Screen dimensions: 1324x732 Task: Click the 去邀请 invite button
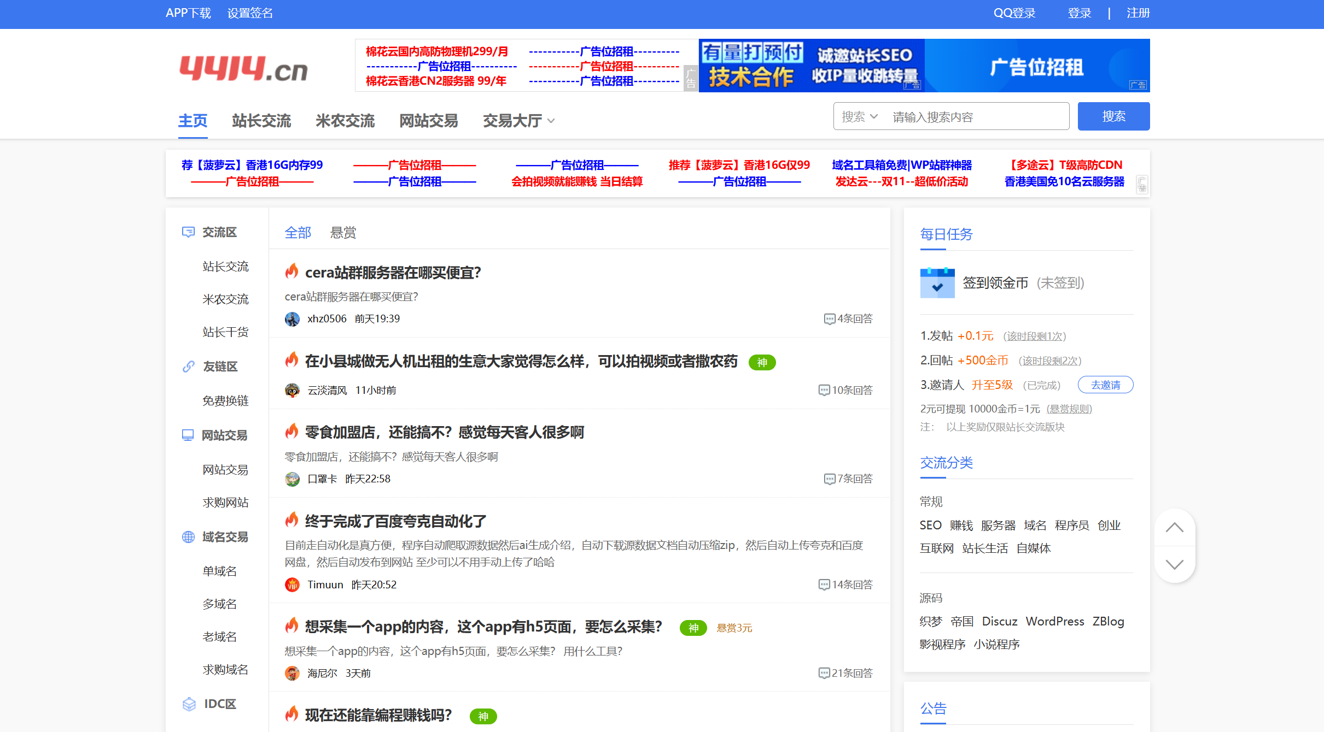tap(1105, 385)
